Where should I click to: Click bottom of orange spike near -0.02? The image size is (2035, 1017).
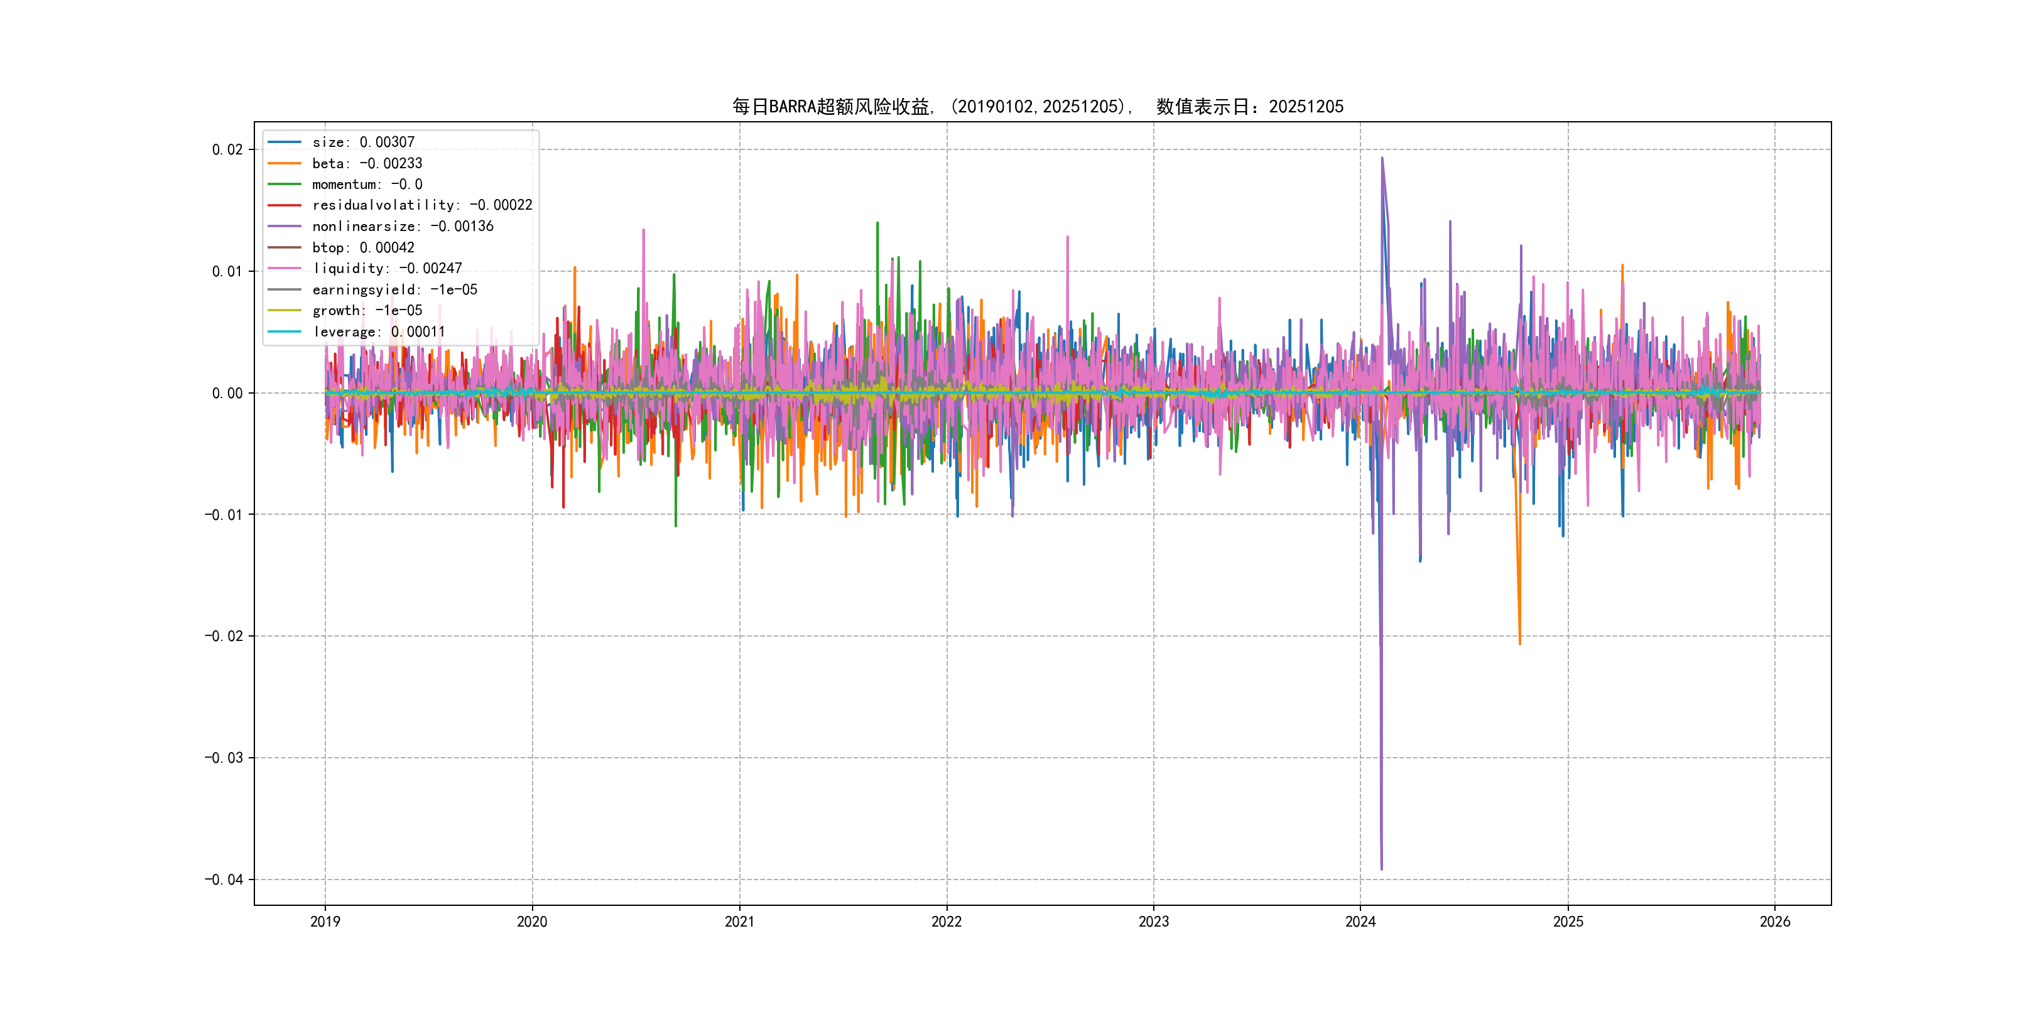[x=1519, y=643]
